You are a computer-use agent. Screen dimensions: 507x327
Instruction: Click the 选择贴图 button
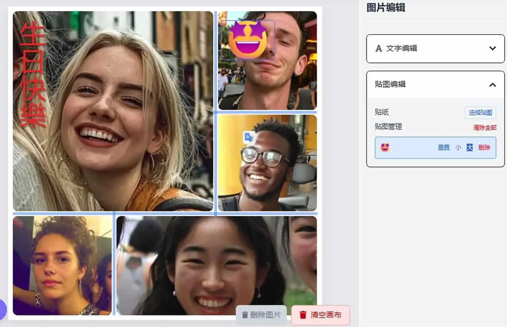480,113
